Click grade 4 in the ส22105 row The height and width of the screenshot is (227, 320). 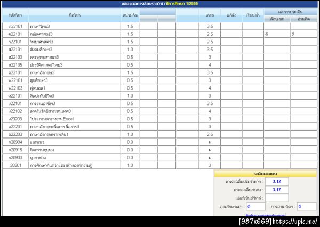pos(210,65)
